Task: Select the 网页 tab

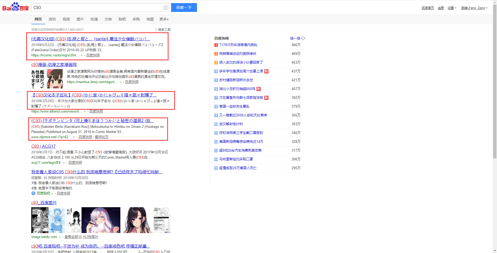Action: click(38, 19)
